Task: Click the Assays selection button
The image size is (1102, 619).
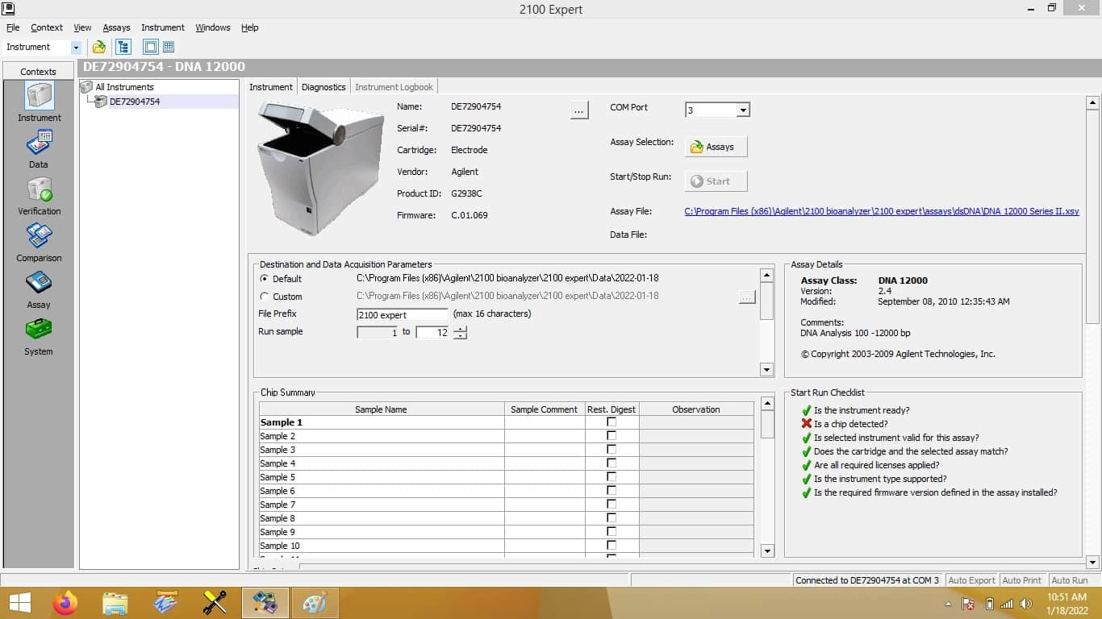Action: (x=715, y=146)
